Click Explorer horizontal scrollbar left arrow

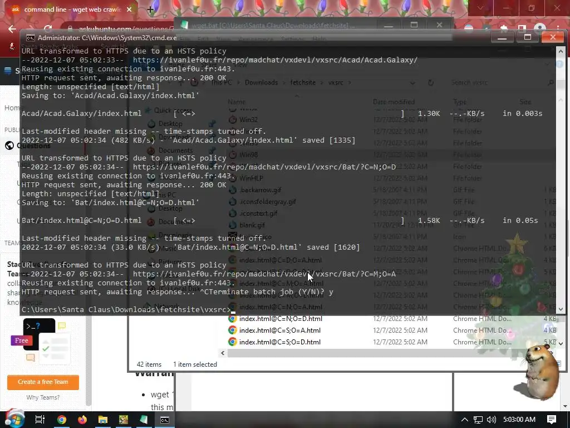tap(223, 353)
